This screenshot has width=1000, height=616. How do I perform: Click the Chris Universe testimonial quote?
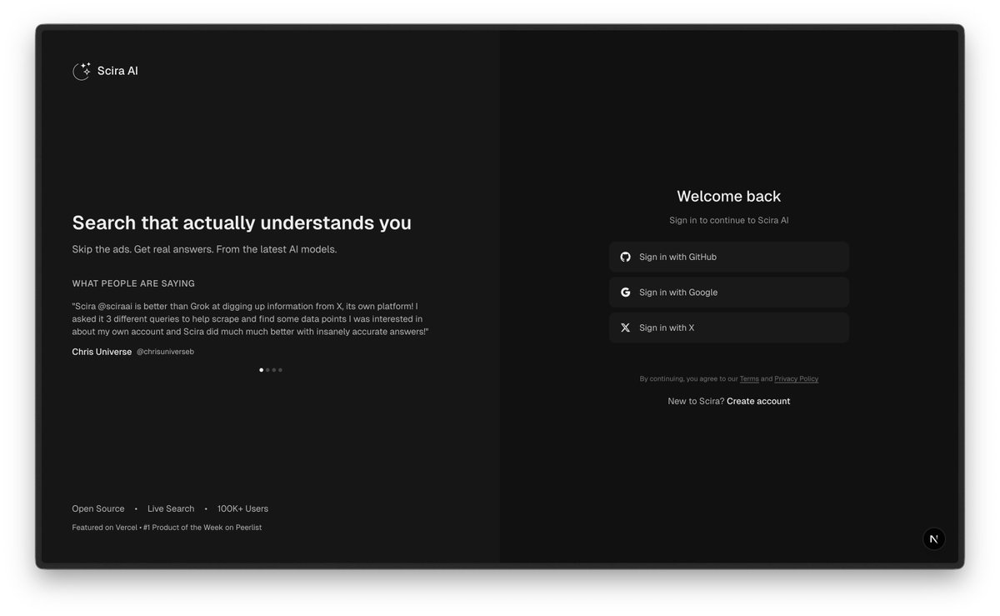point(250,318)
